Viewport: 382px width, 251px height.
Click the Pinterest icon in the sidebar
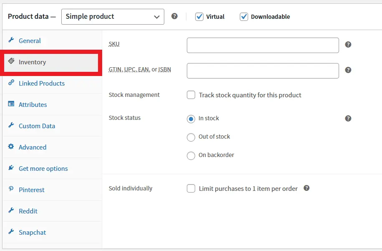11,190
